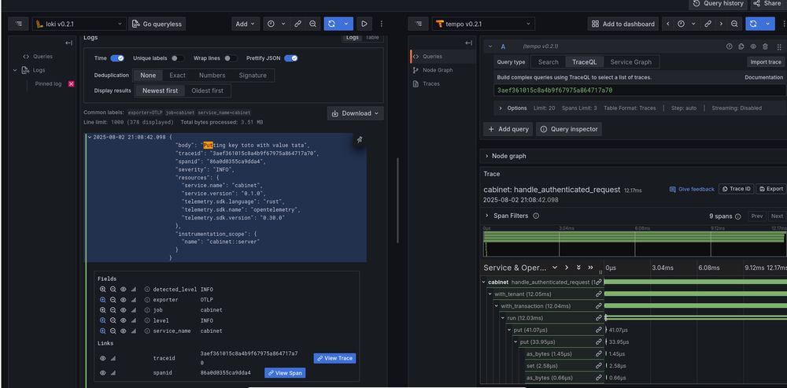Viewport: 787px width, 388px height.
Task: Duplicate query A in tempo
Action: [x=741, y=46]
